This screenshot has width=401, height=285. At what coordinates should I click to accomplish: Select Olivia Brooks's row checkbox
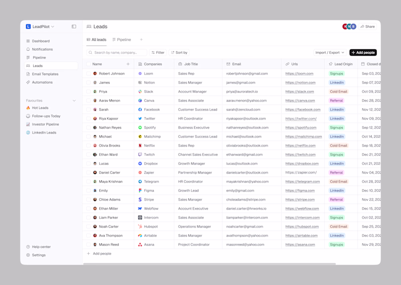89,145
